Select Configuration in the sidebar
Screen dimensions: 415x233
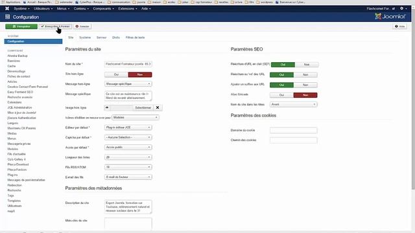coord(33,41)
